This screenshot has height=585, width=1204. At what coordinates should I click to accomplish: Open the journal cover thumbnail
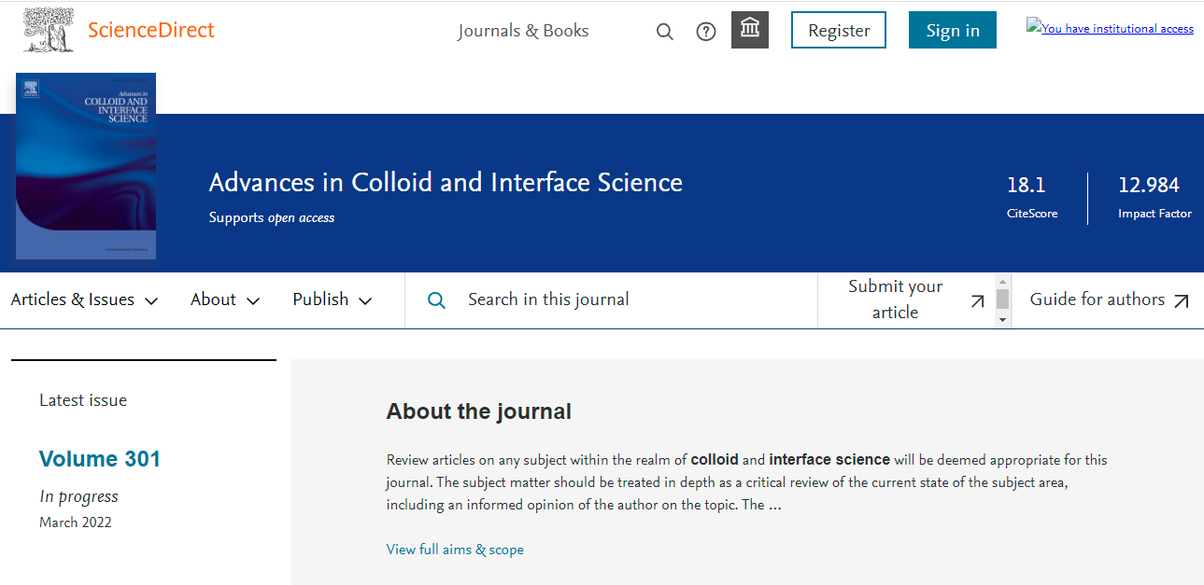click(86, 166)
